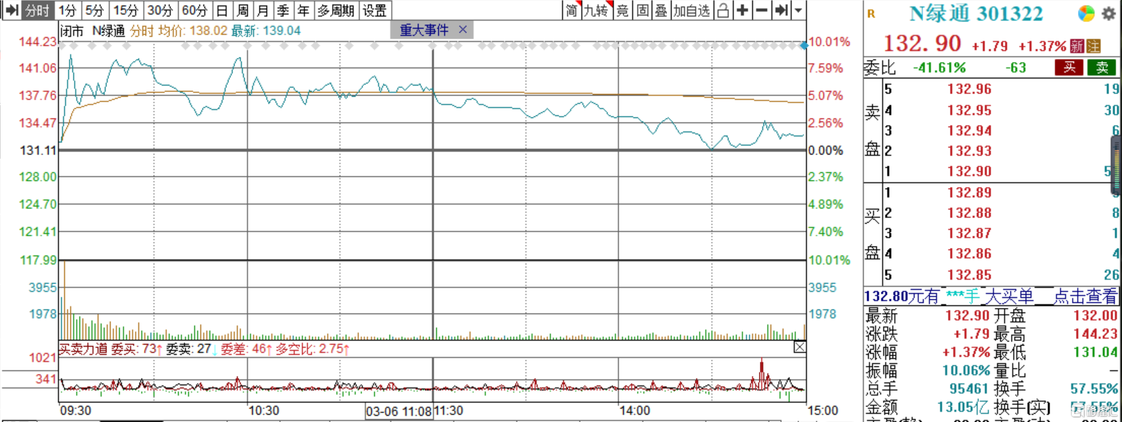This screenshot has height=422, width=1122.
Task: Switch to the 5分 period tab
Action: [x=94, y=10]
